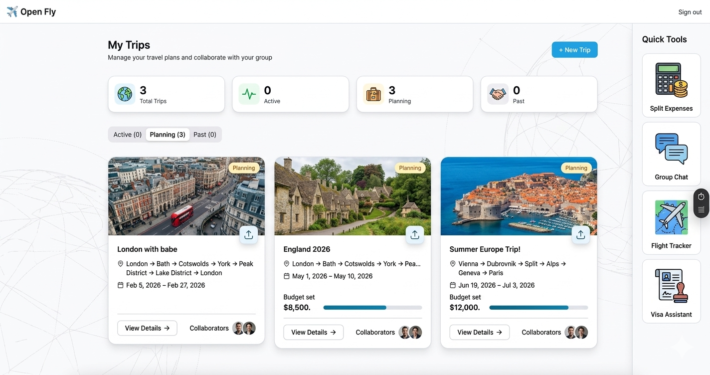Open the Past (0) trips tab
This screenshot has width=710, height=375.
(x=204, y=134)
